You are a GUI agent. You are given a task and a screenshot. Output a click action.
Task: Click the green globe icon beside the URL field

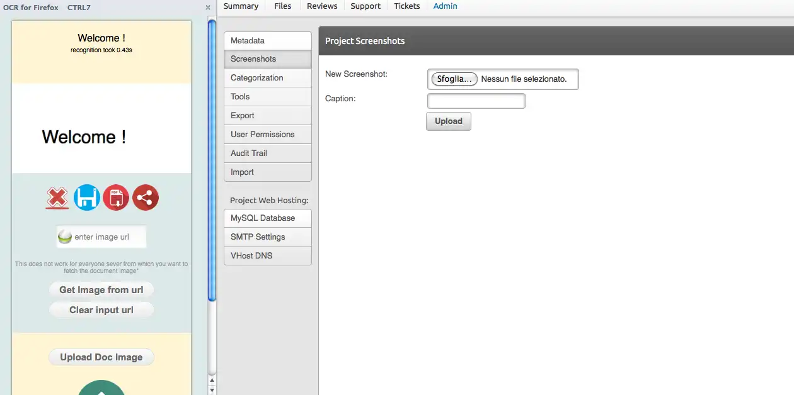(x=65, y=237)
